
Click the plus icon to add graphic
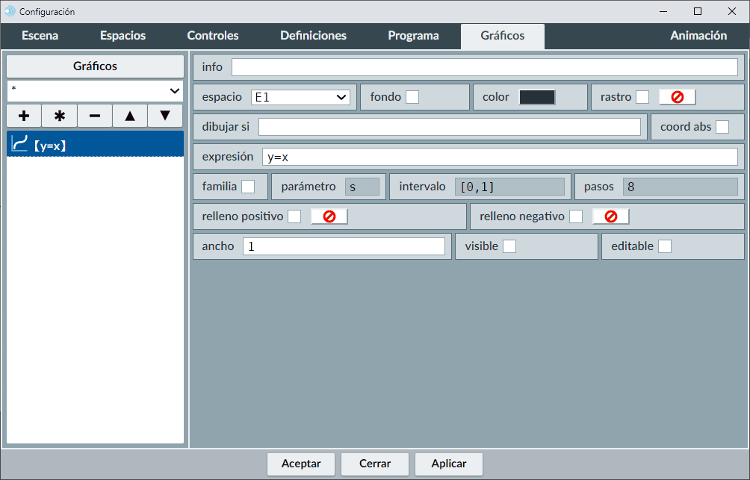[x=24, y=116]
